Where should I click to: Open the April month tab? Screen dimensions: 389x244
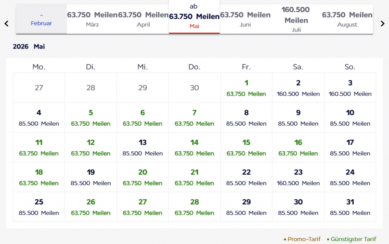[143, 19]
